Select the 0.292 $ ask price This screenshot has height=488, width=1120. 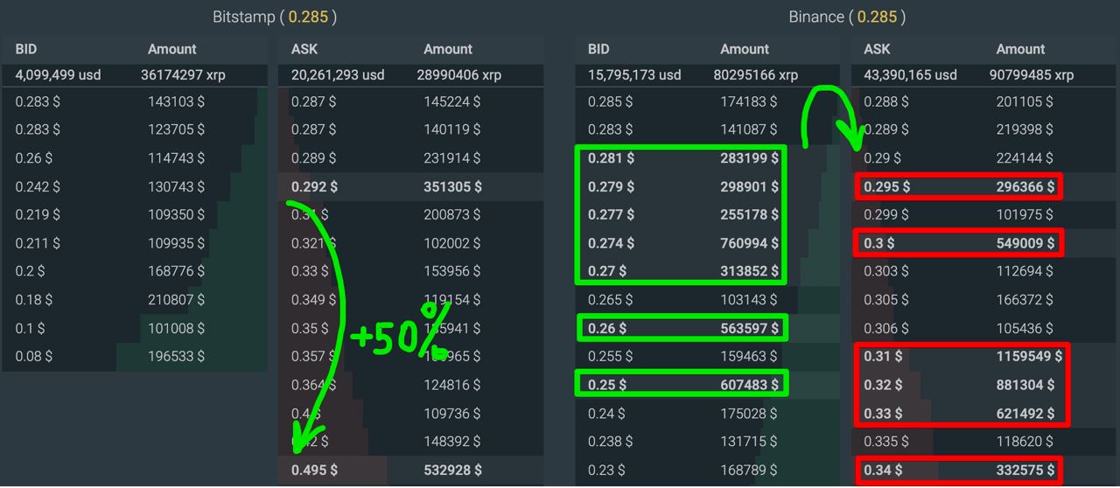314,186
